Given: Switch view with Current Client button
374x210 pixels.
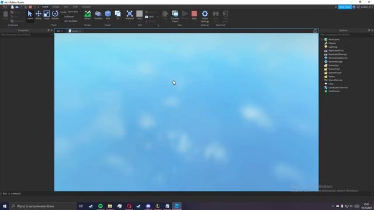Looking at the screenshot, I should pyautogui.click(x=175, y=16).
